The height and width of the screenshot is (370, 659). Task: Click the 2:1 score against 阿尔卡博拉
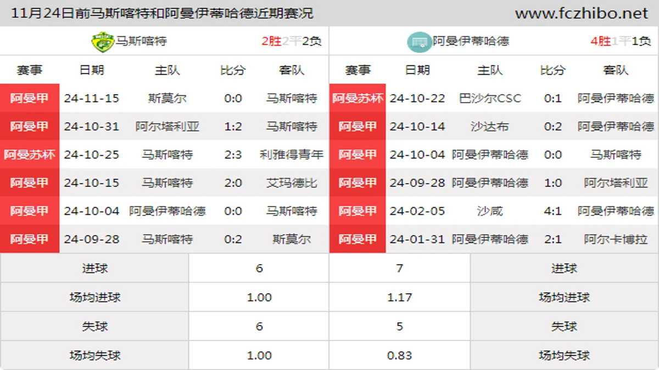click(553, 239)
